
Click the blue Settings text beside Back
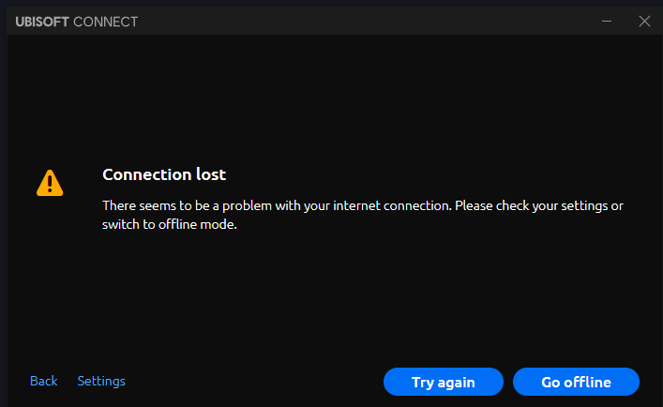click(101, 381)
